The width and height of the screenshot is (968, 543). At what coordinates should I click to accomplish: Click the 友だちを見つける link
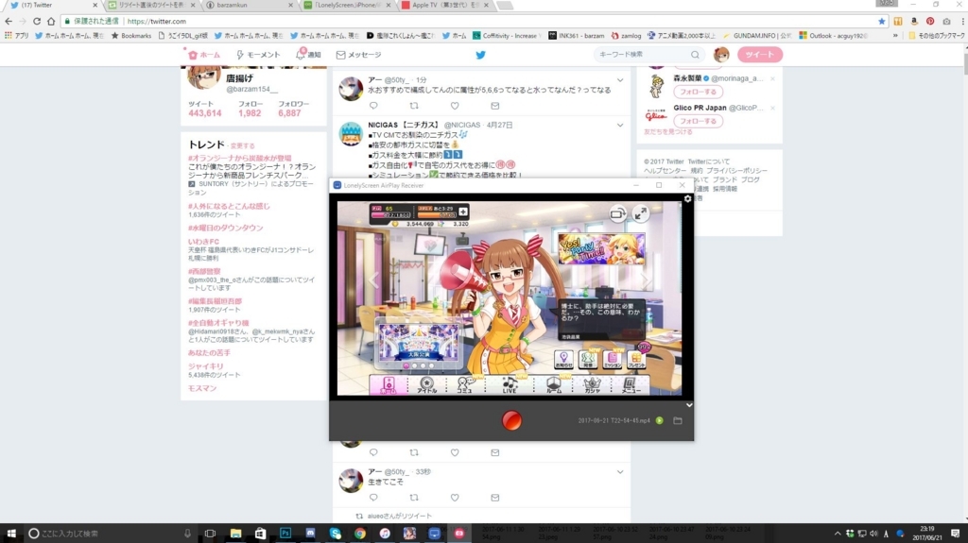(x=668, y=132)
